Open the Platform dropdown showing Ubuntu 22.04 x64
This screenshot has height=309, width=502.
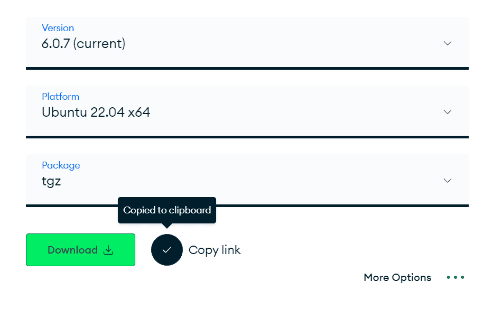[247, 112]
